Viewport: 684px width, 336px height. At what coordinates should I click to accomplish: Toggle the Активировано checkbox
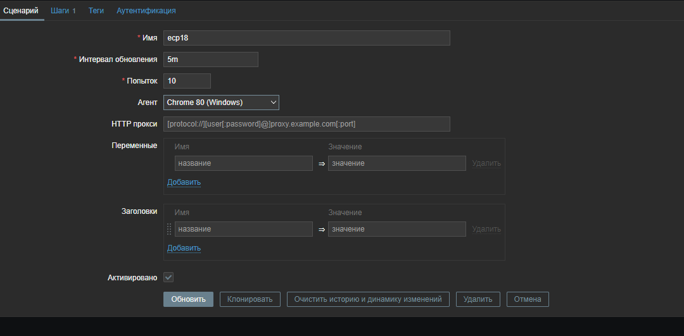[168, 277]
